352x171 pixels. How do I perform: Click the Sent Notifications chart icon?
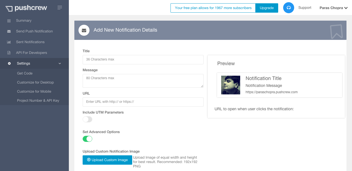point(9,42)
